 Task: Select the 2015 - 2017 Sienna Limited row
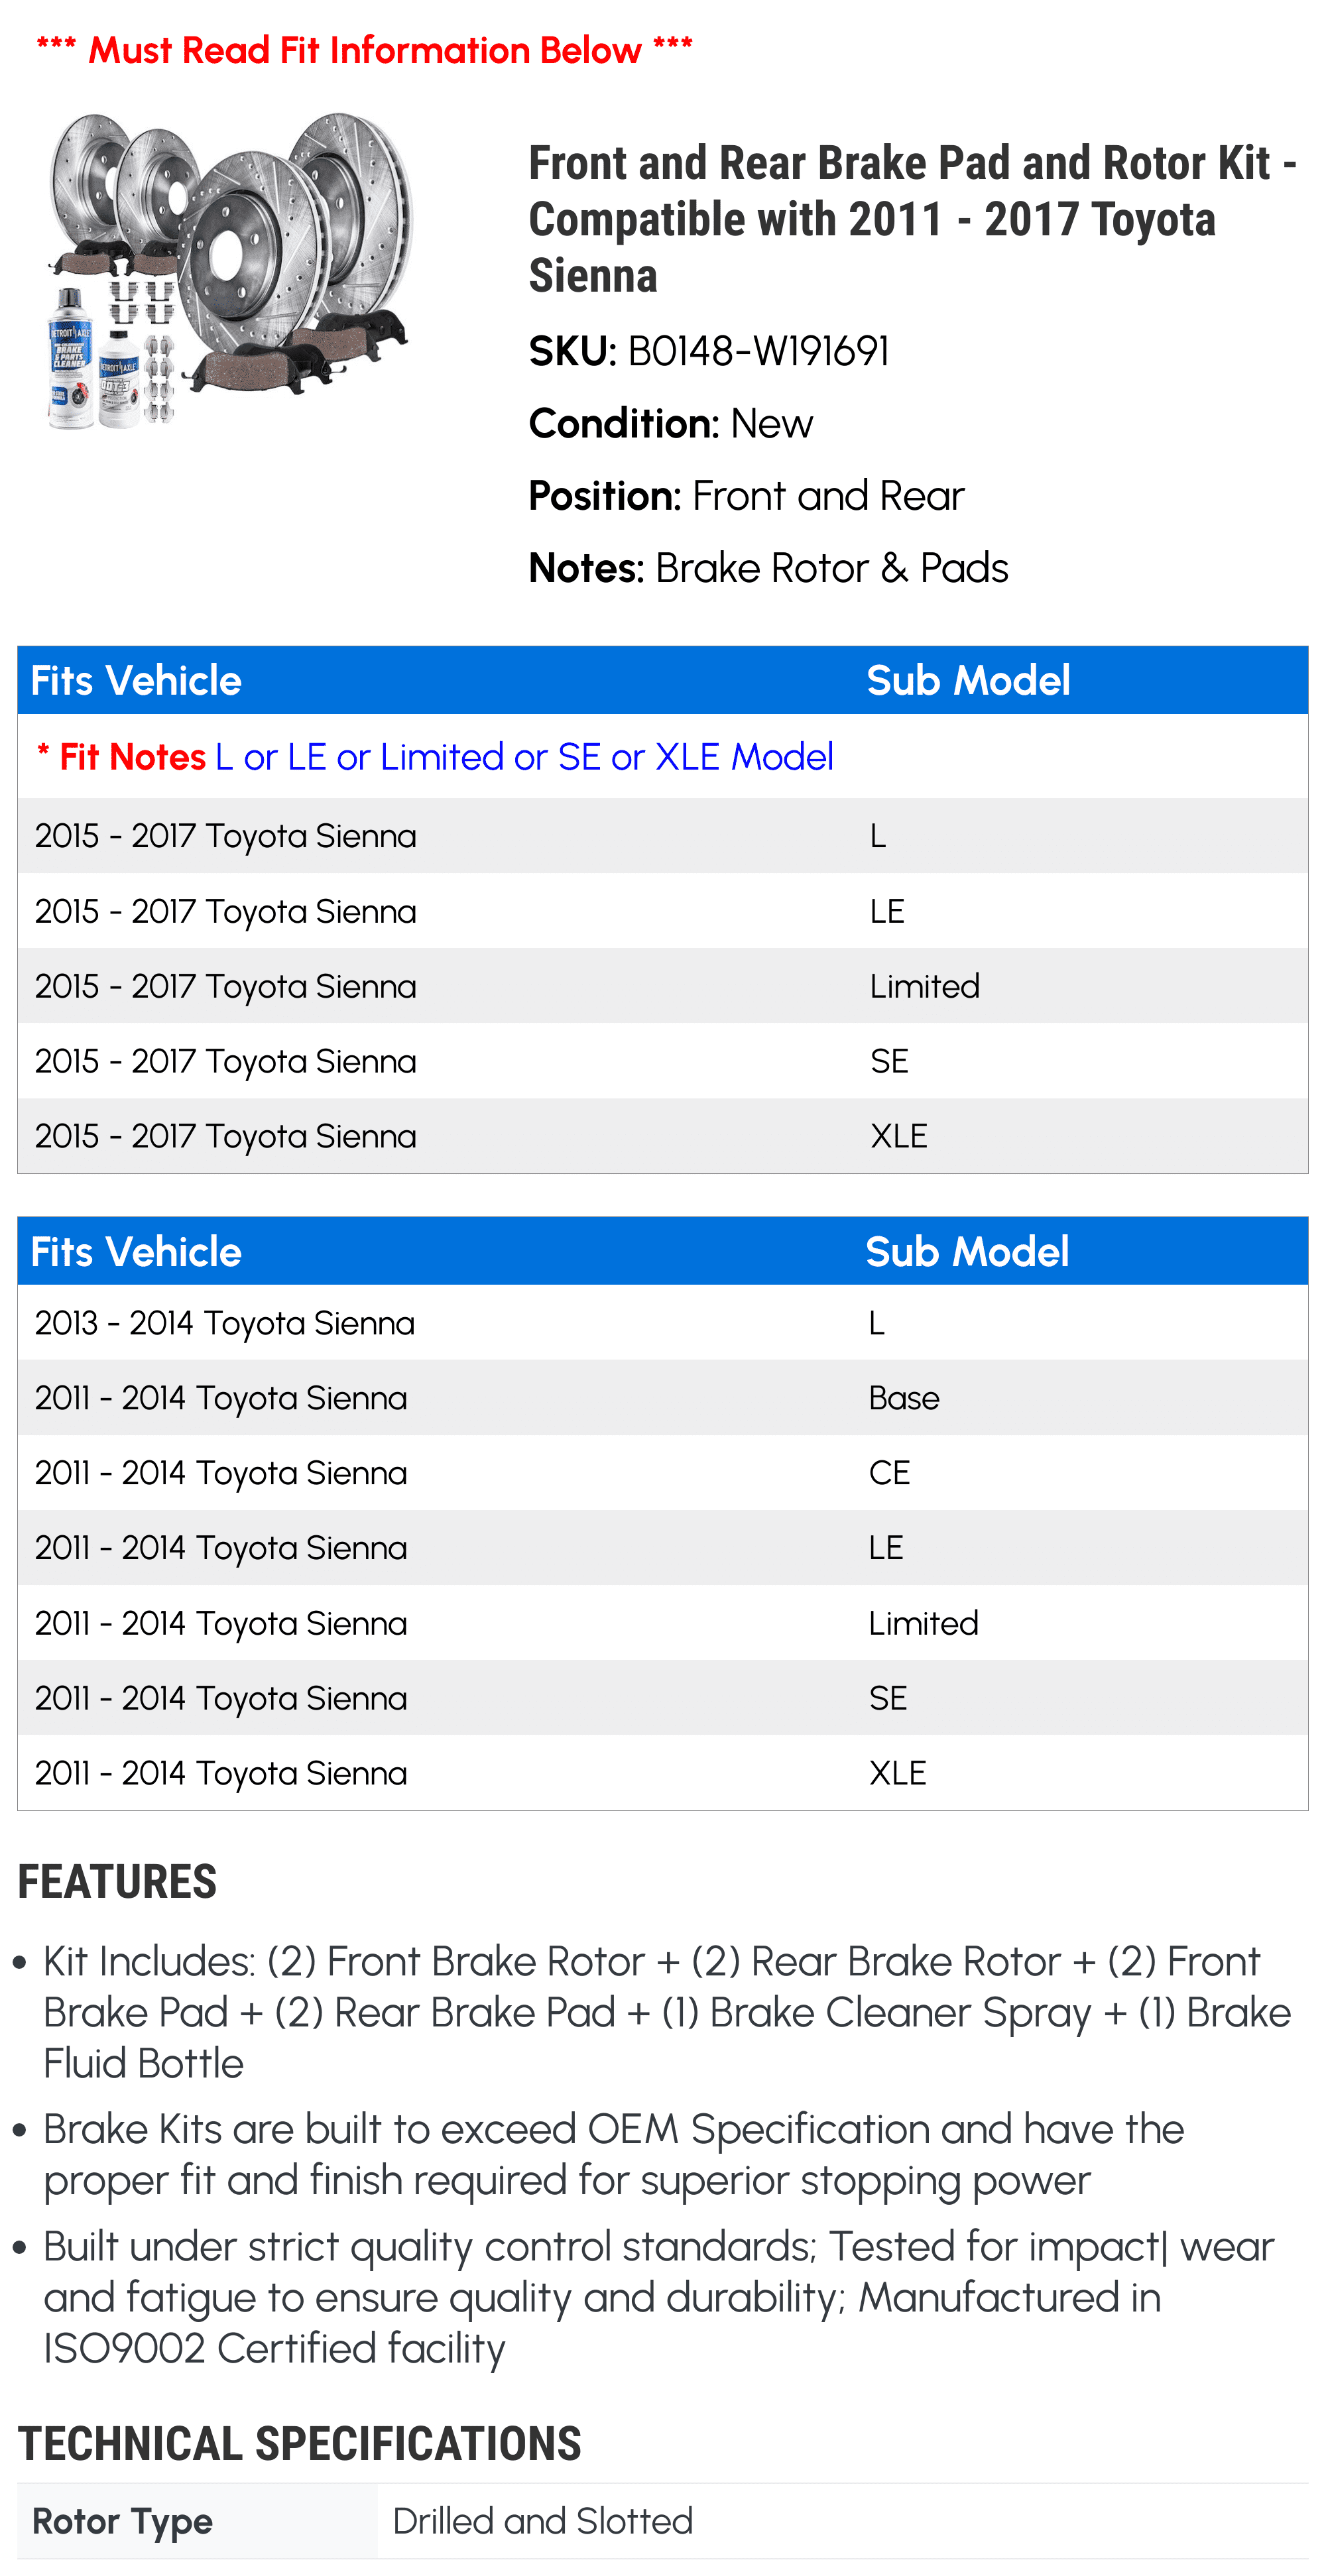tap(662, 986)
